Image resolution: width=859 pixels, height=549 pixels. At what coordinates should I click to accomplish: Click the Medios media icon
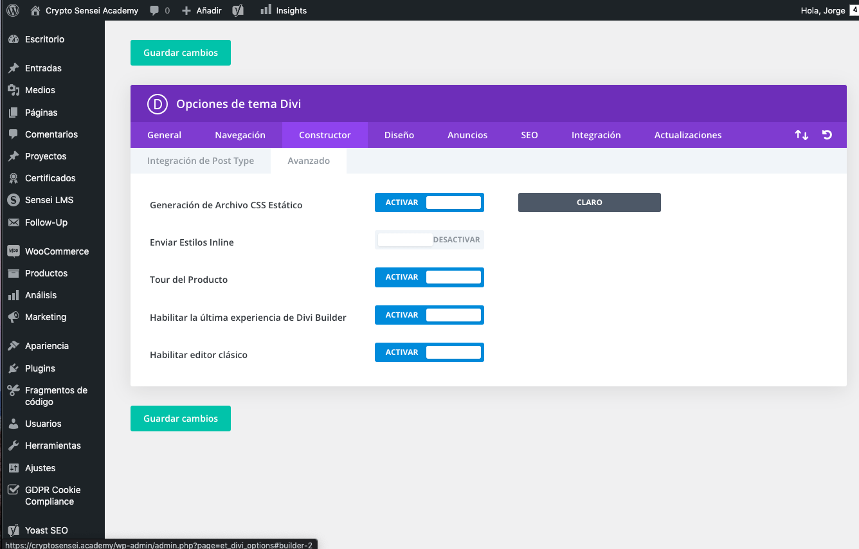point(14,90)
